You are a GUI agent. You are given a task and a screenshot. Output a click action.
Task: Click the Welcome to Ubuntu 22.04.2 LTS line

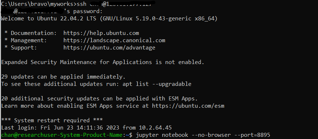point(109,19)
